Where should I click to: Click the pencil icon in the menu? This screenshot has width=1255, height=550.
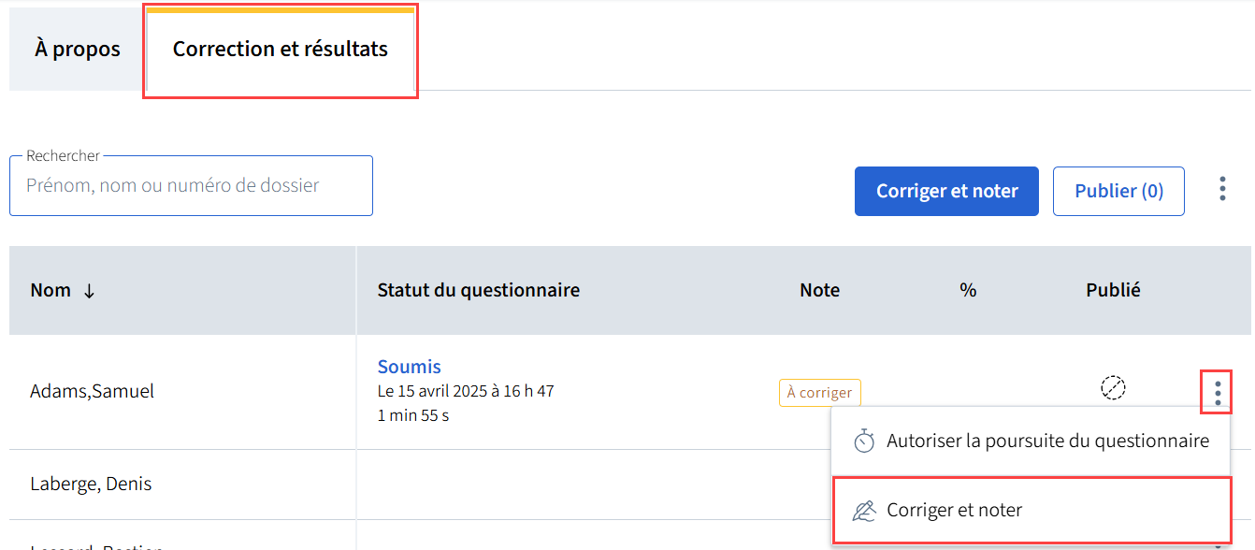(x=864, y=511)
